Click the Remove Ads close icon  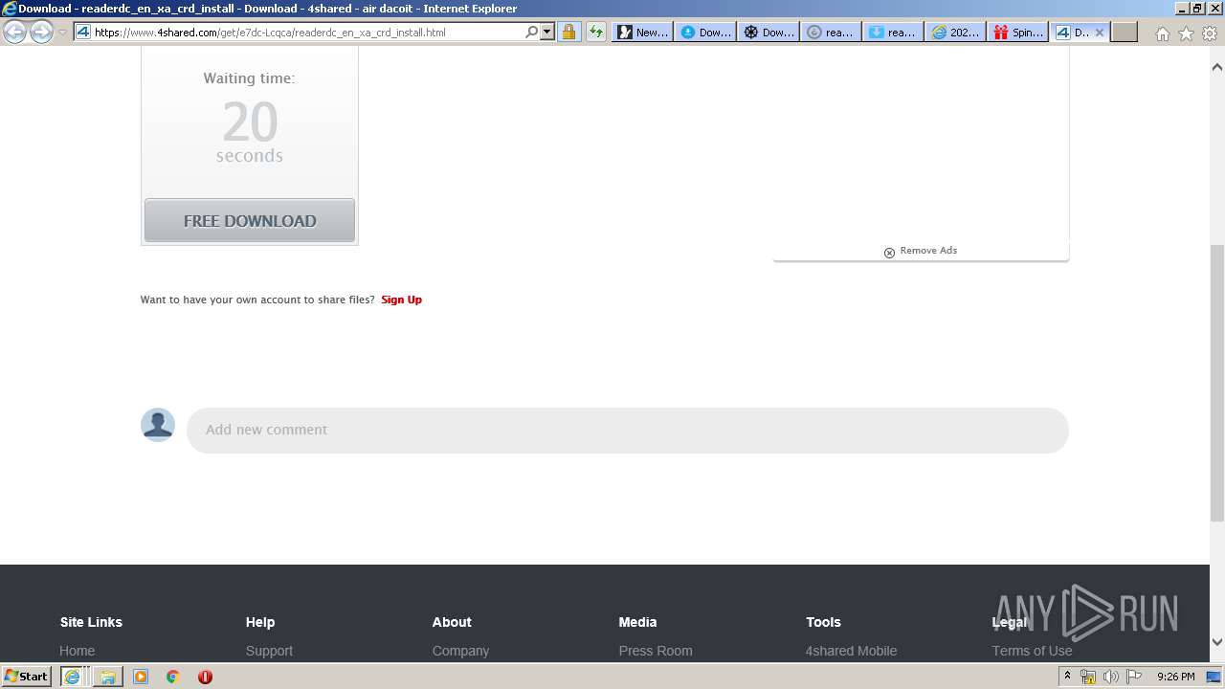click(x=889, y=253)
